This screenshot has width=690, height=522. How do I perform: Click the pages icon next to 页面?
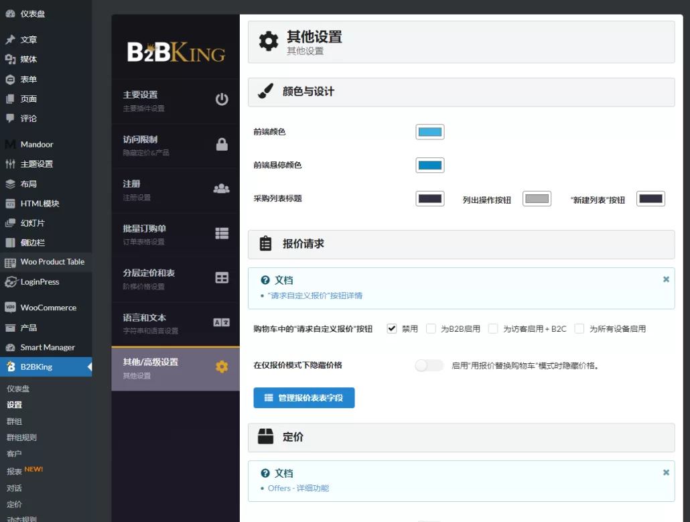point(10,99)
